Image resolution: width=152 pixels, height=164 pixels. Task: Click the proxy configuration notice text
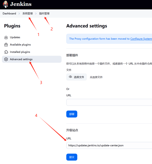point(111,39)
